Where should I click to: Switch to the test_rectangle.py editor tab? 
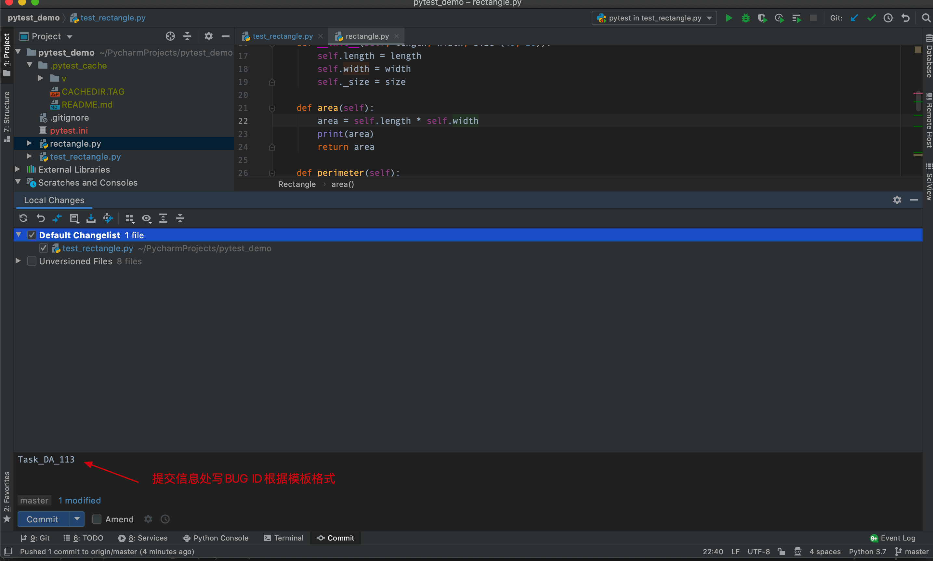pyautogui.click(x=282, y=36)
